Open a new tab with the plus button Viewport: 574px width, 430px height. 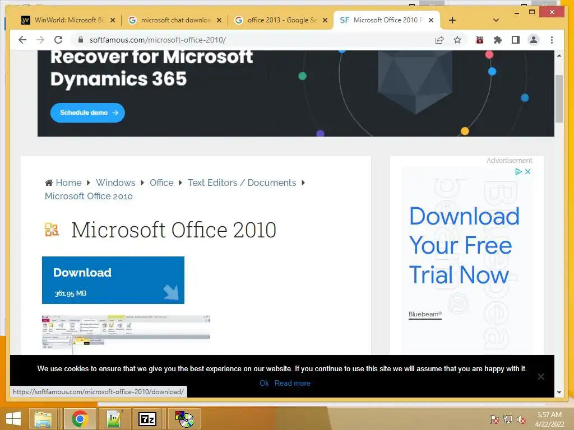click(x=452, y=20)
